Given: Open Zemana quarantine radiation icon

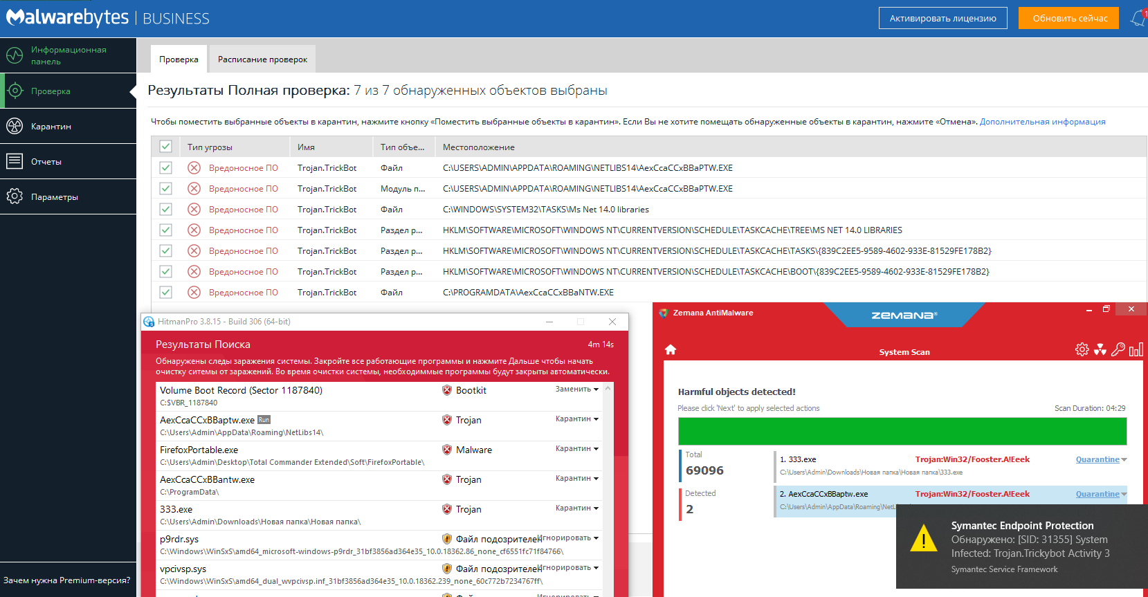Looking at the screenshot, I should 1100,349.
